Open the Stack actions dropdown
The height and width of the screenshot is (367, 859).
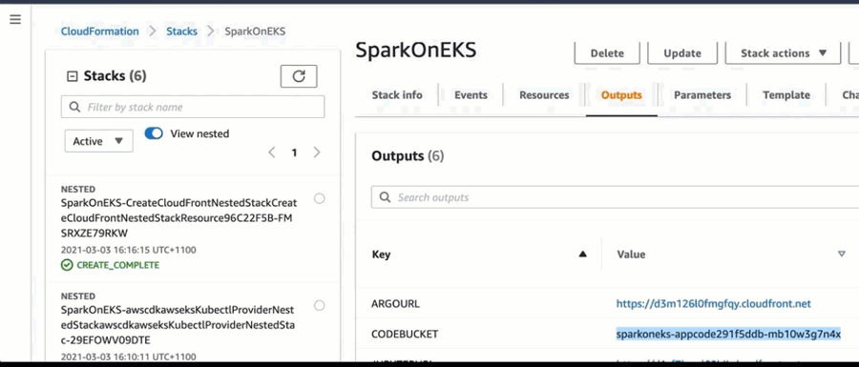[x=783, y=53]
